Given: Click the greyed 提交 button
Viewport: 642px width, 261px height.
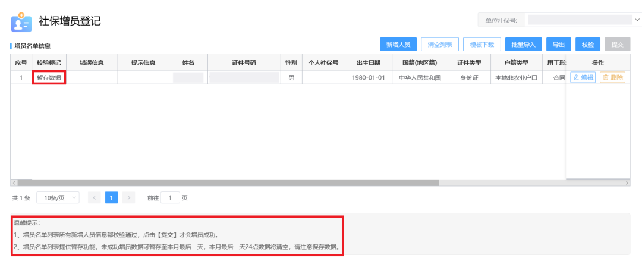Looking at the screenshot, I should (618, 45).
